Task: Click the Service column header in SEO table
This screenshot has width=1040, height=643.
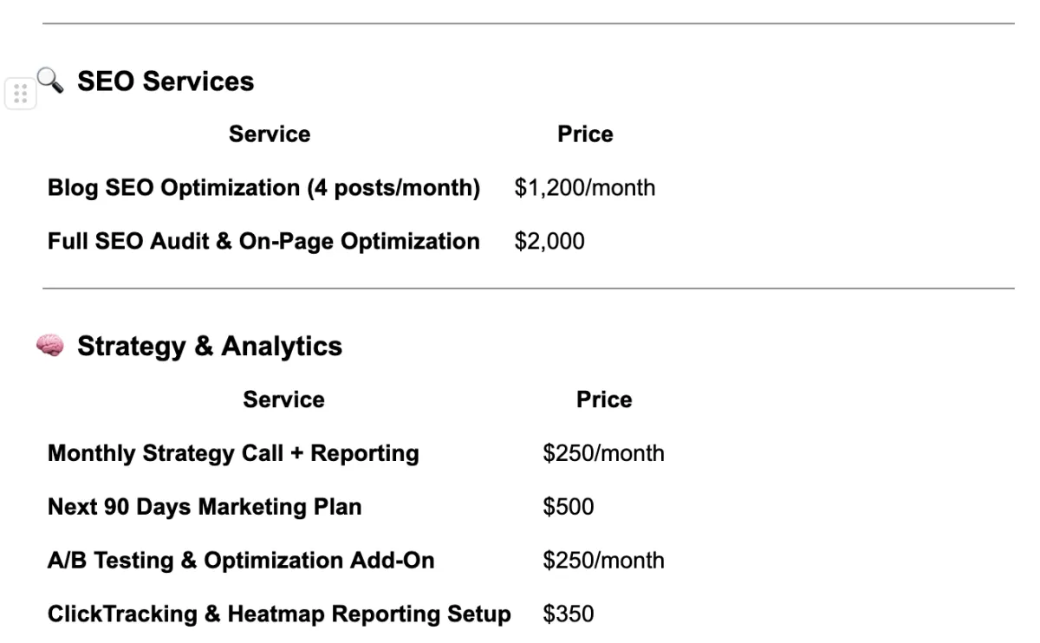Action: point(270,134)
